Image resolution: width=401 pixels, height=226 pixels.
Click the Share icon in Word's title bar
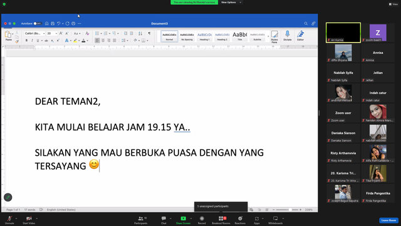point(313,24)
